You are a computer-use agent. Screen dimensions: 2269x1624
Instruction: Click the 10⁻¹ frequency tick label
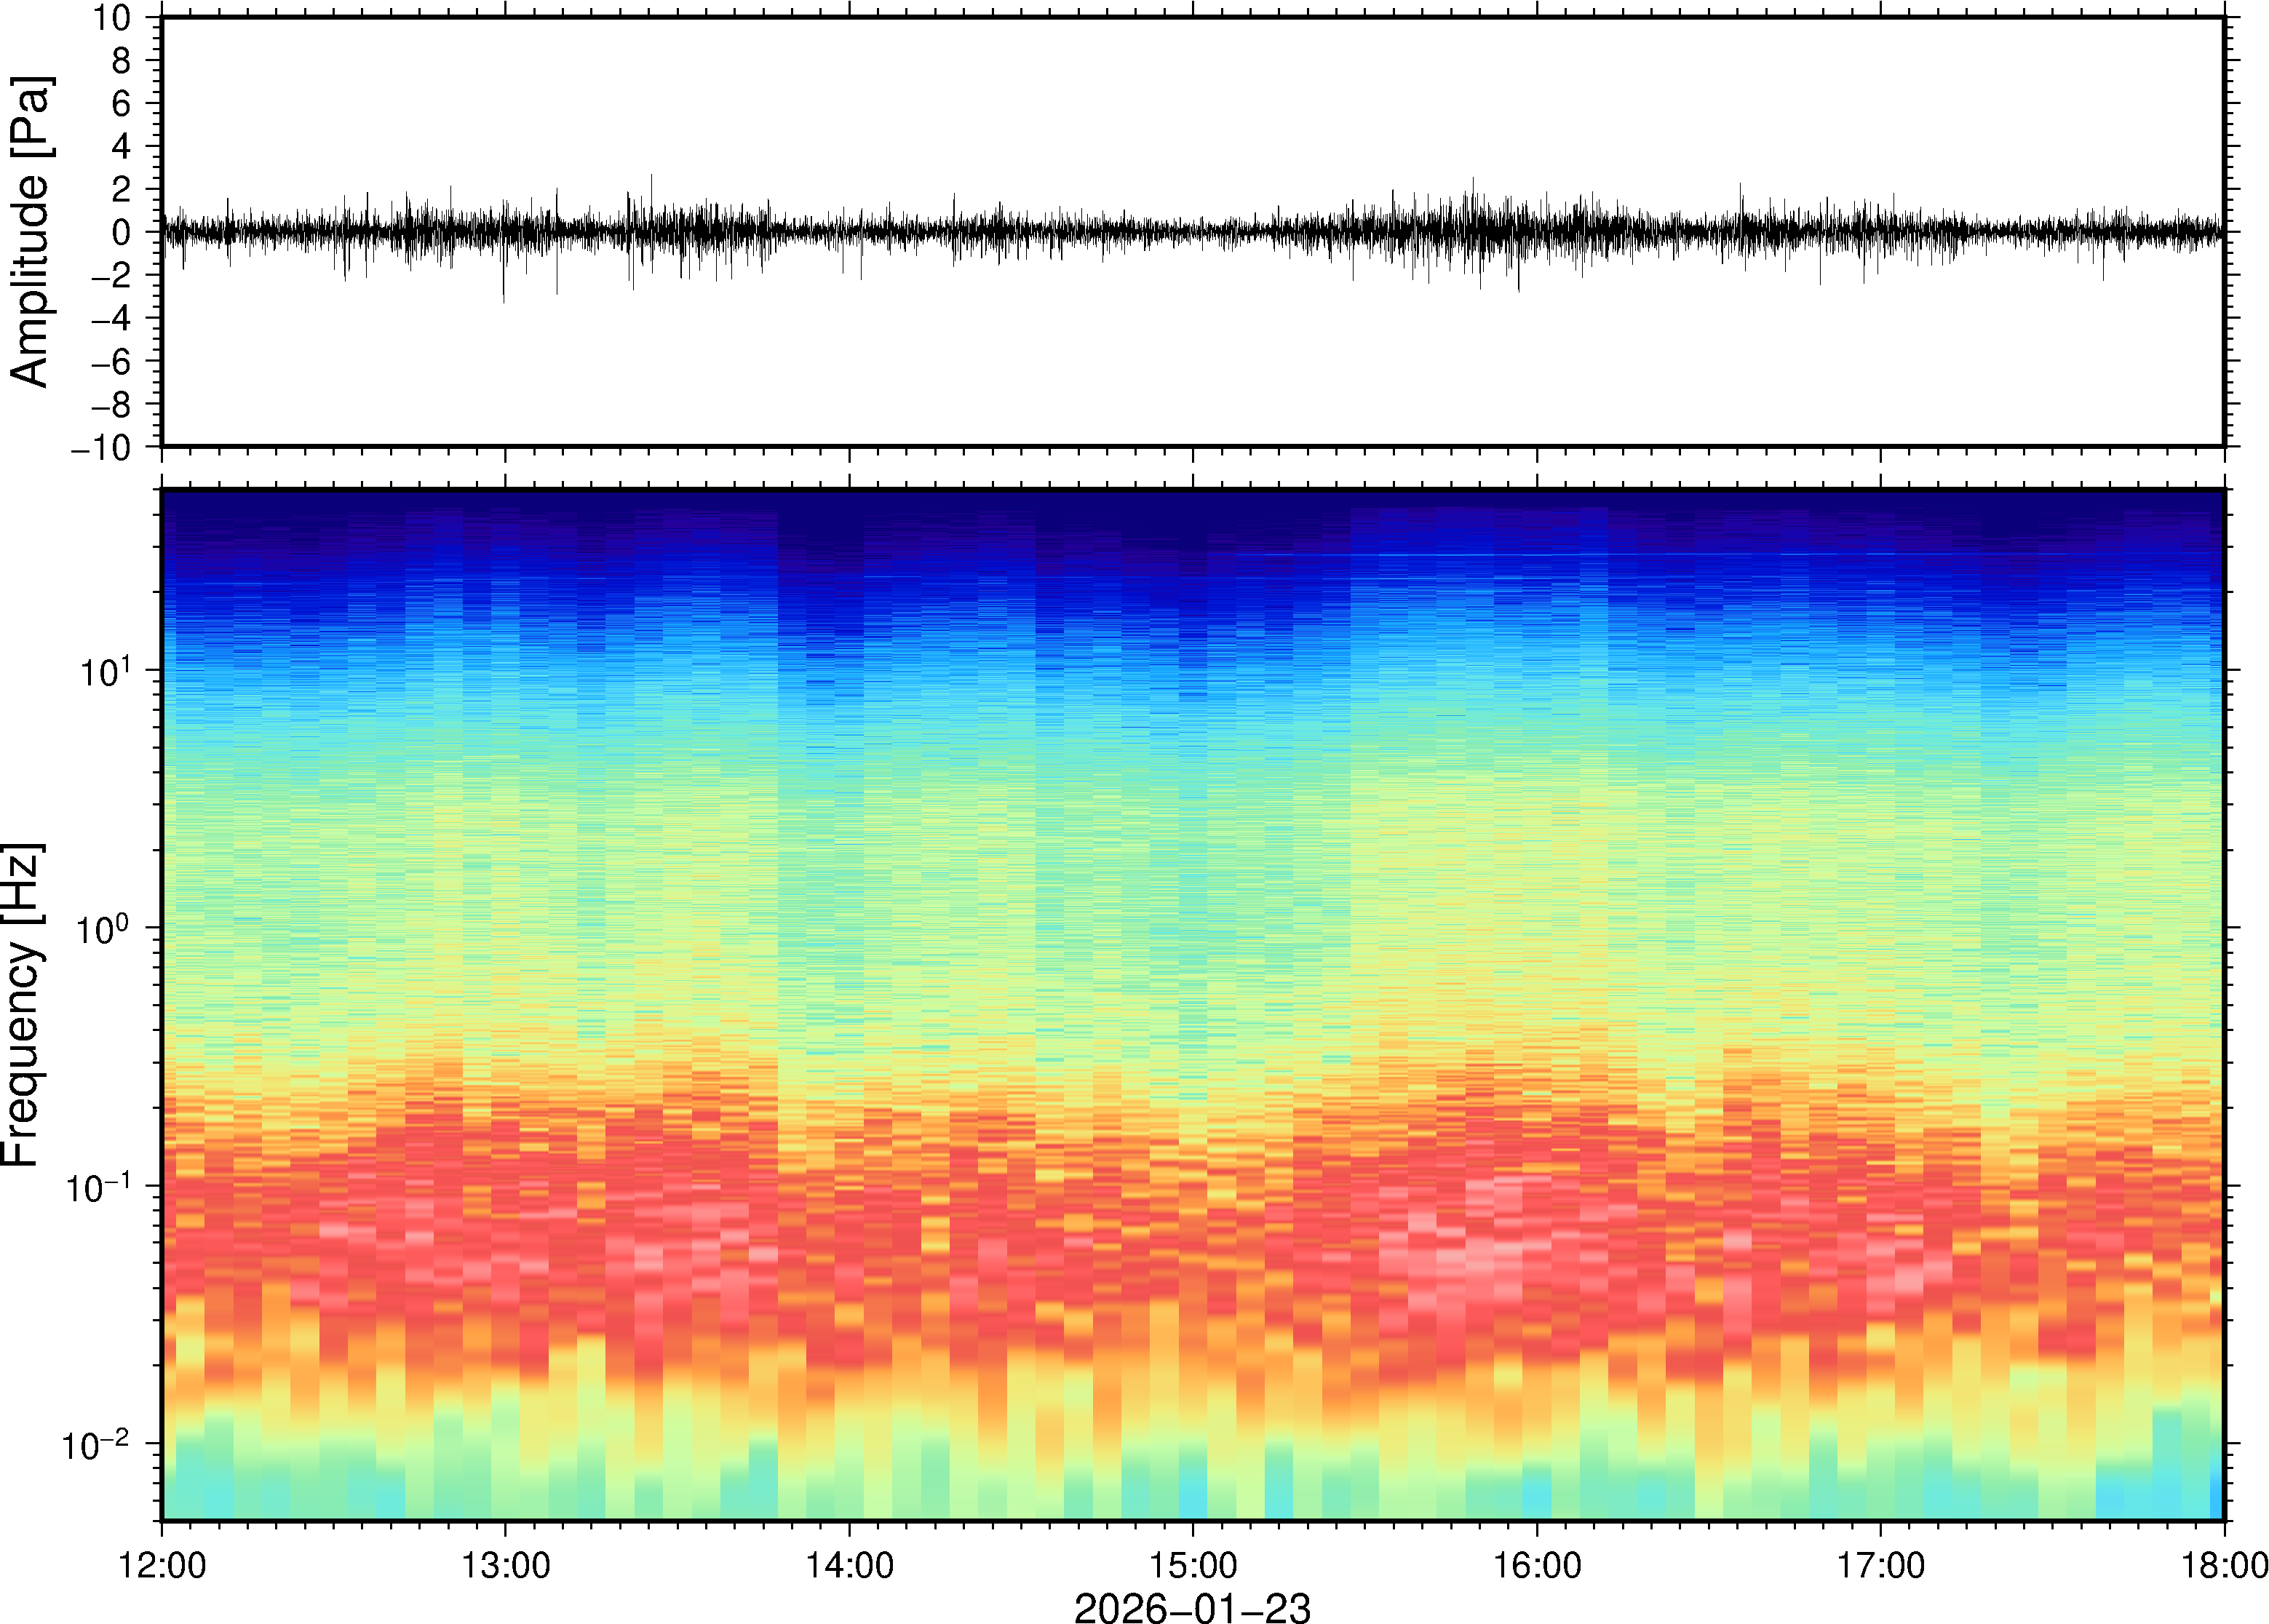click(97, 1187)
